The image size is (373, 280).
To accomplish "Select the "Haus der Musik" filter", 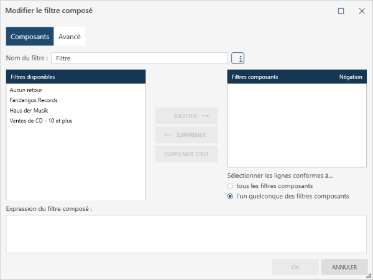I will point(29,110).
